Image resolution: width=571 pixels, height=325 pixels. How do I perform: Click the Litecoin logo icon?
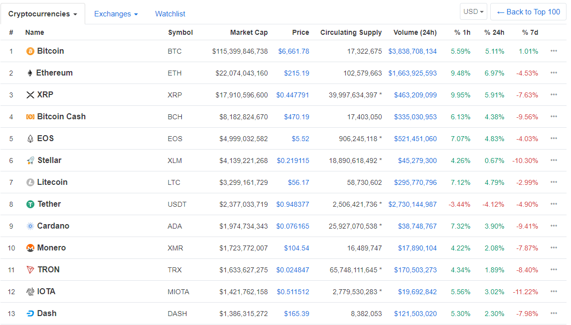30,182
